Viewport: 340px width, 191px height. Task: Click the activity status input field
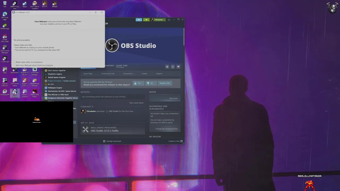click(112, 97)
